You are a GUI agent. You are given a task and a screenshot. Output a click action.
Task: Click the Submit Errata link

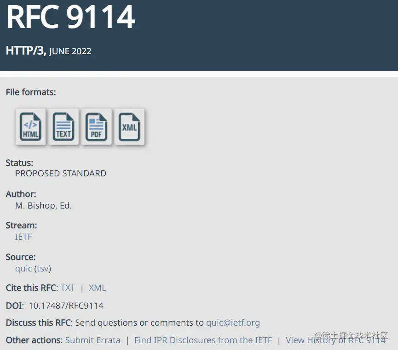[92, 340]
